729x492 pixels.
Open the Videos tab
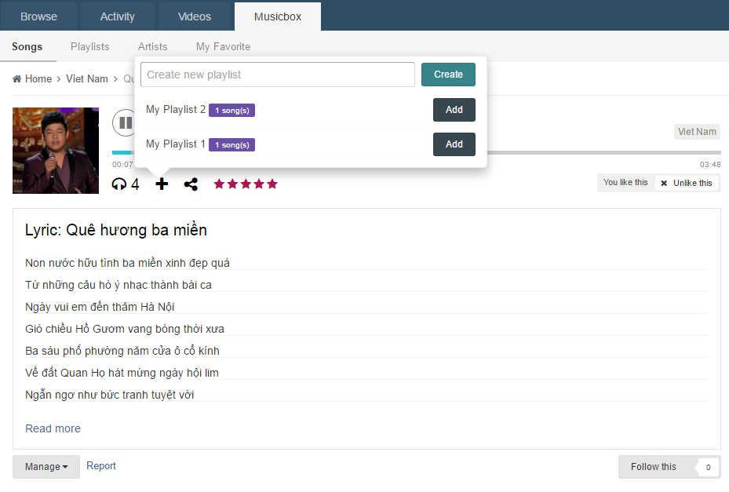coord(194,16)
